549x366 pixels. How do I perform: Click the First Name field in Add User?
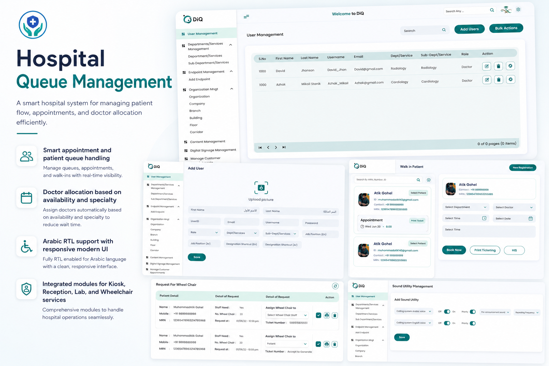click(x=223, y=210)
